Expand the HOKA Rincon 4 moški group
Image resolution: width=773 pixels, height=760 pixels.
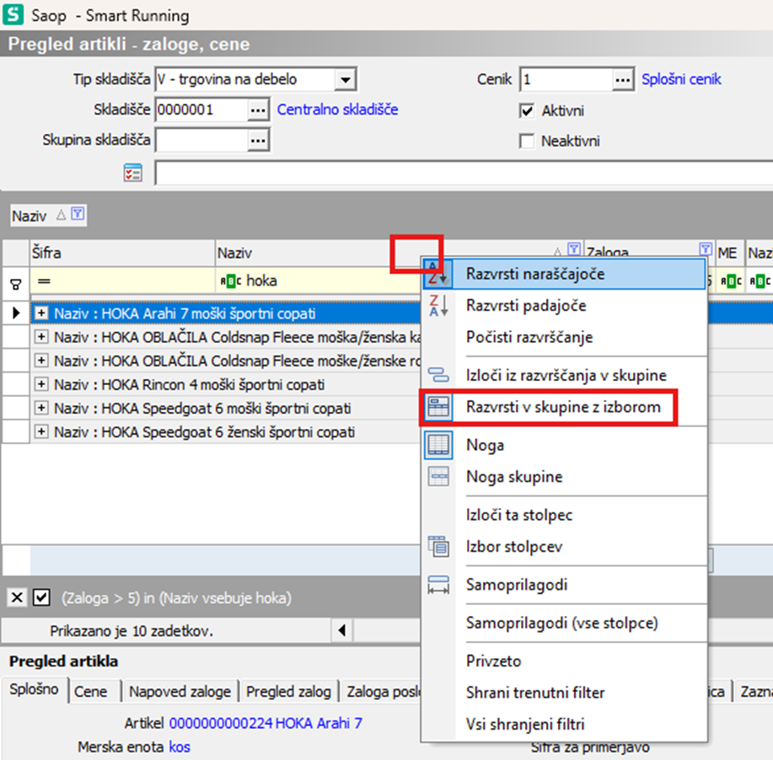coord(41,384)
